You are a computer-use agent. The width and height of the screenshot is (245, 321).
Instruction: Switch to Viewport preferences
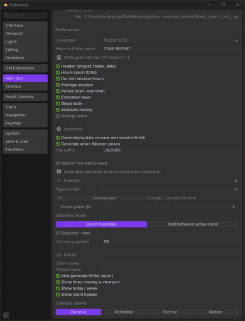coord(25,34)
